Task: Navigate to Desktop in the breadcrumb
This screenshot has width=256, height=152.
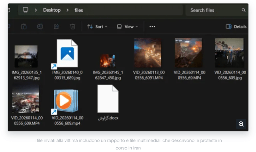Action: [x=52, y=10]
